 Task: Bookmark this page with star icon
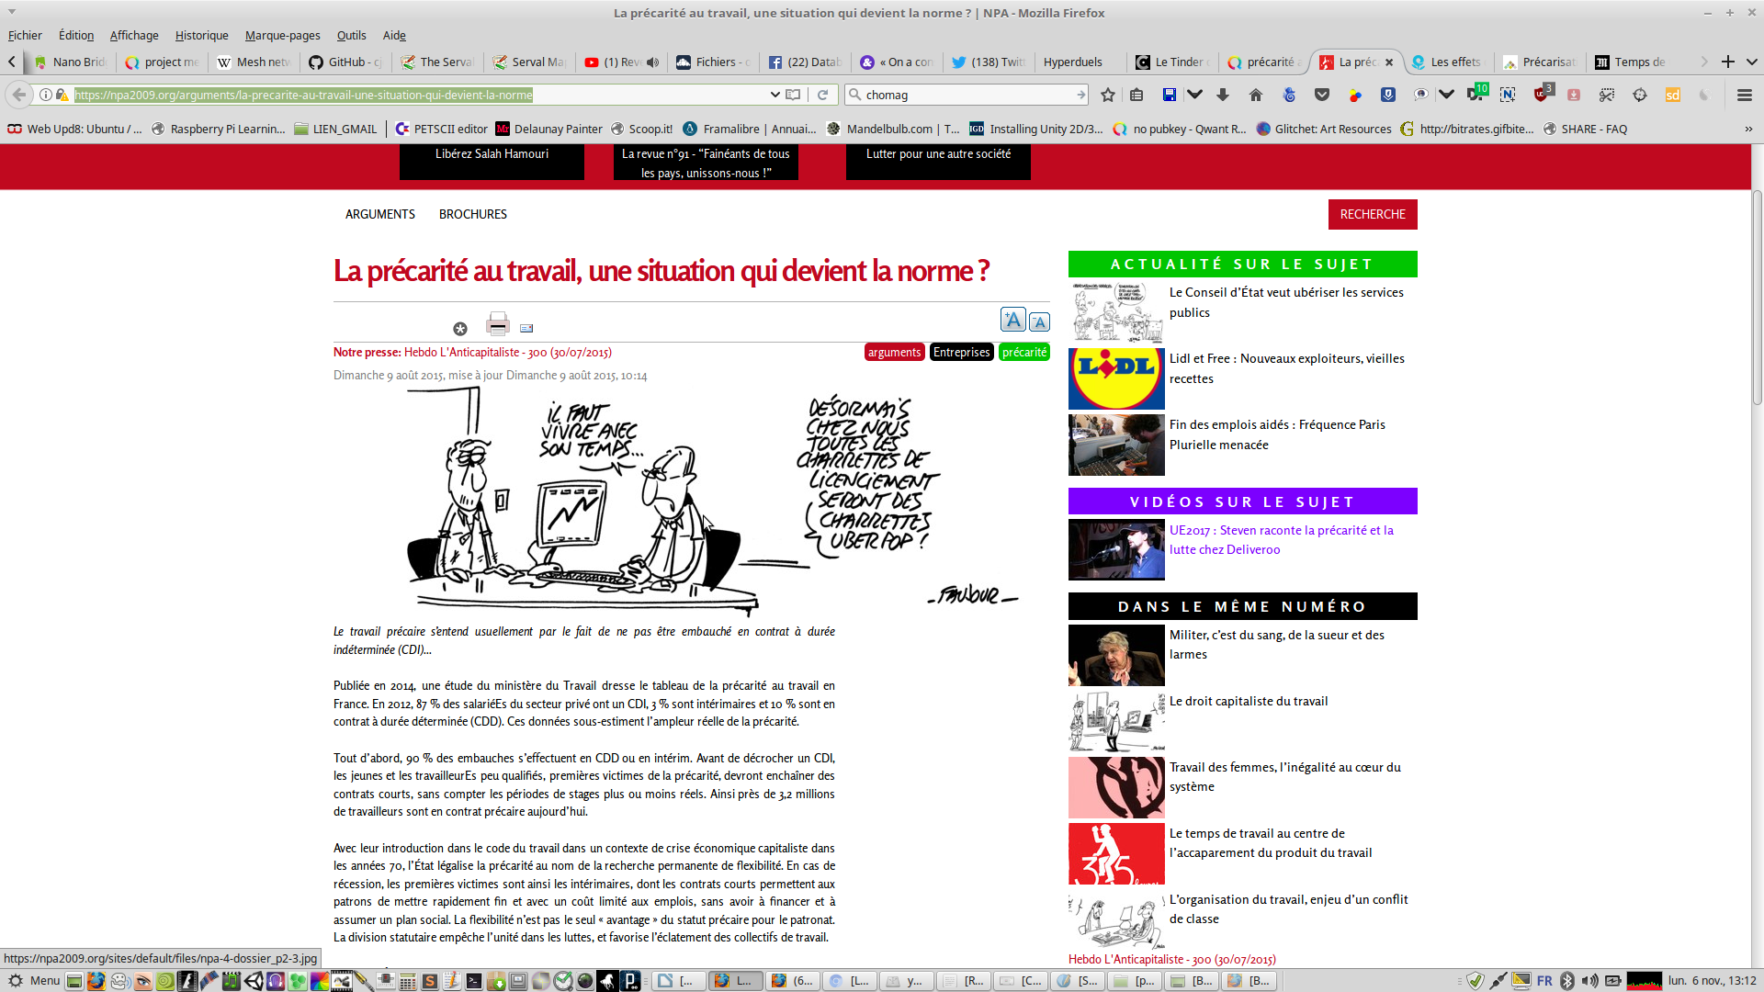click(1108, 95)
